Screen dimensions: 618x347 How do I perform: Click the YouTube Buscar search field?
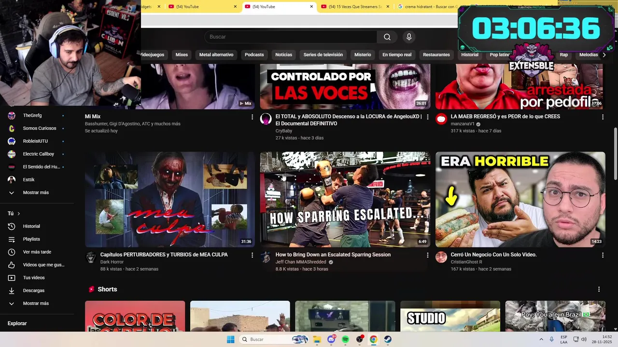[291, 37]
